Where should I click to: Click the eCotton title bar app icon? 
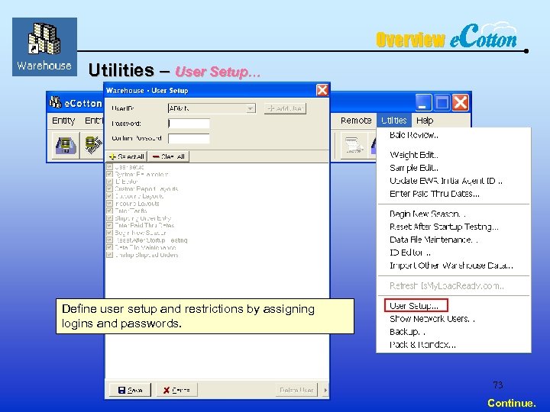(x=55, y=102)
